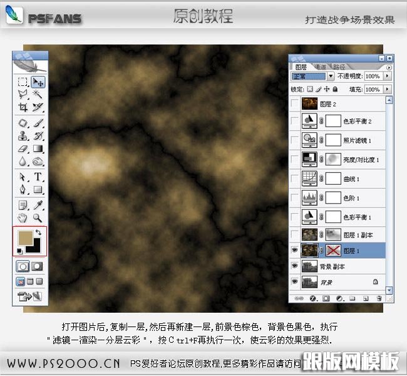Switch to the 路径 tab
This screenshot has width=407, height=376.
pyautogui.click(x=339, y=66)
